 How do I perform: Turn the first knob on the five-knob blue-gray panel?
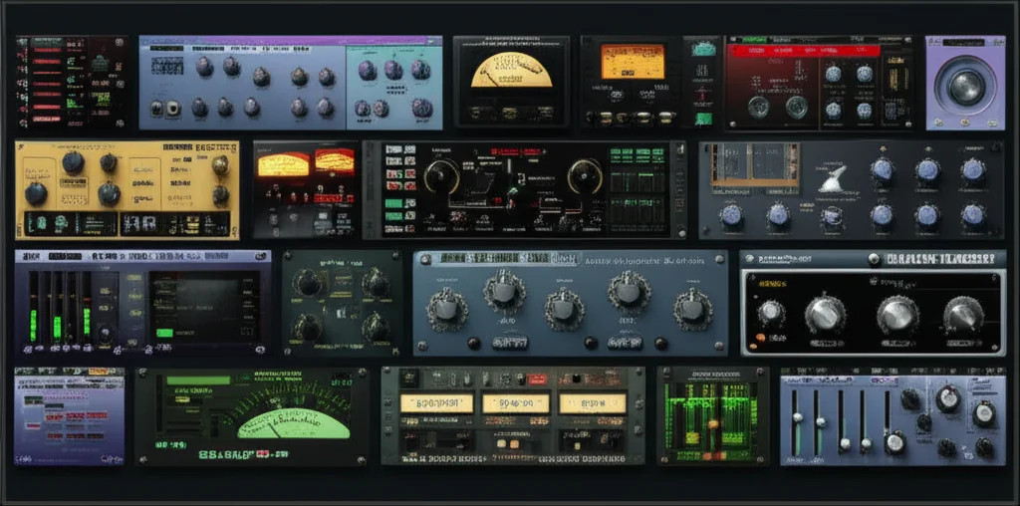tap(447, 309)
